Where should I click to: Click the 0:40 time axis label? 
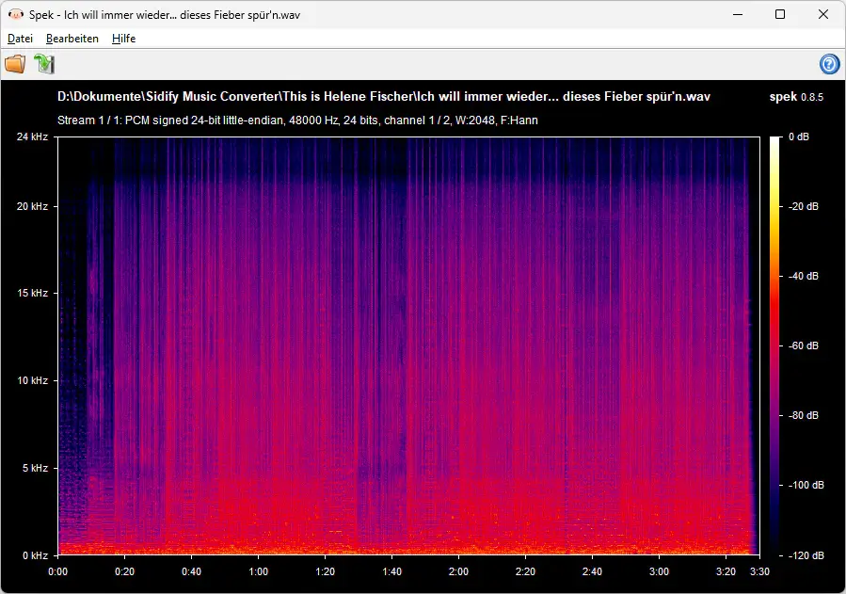pyautogui.click(x=192, y=571)
